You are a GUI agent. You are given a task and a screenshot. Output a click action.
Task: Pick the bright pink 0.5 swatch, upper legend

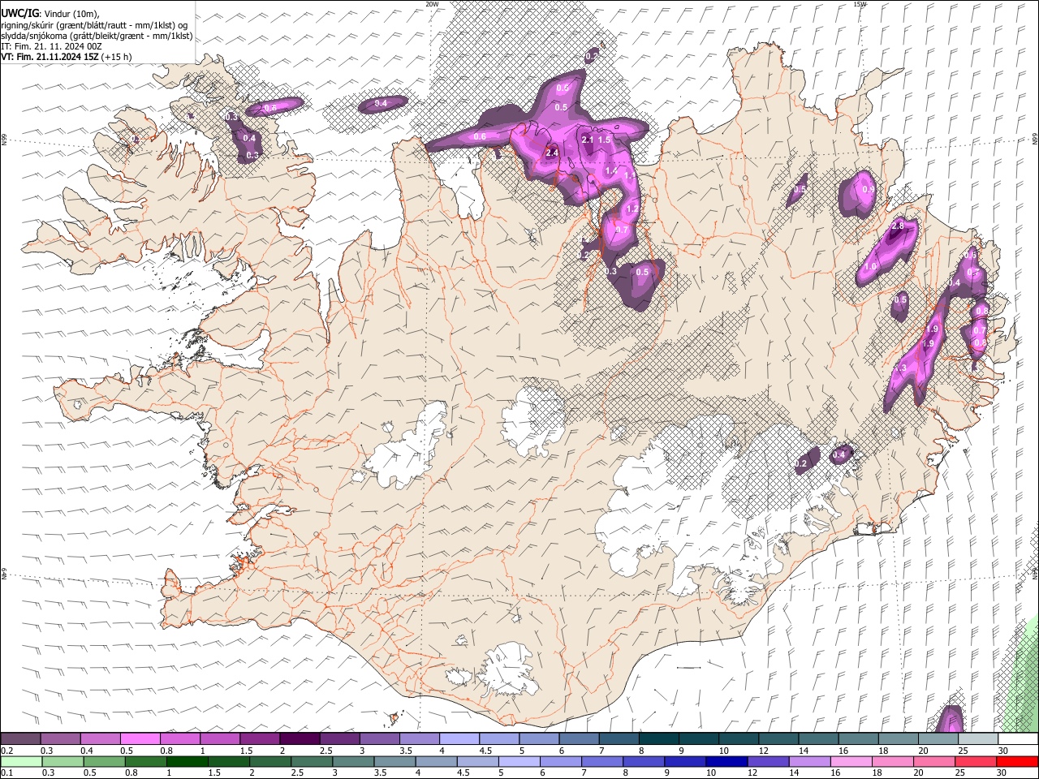pos(140,738)
